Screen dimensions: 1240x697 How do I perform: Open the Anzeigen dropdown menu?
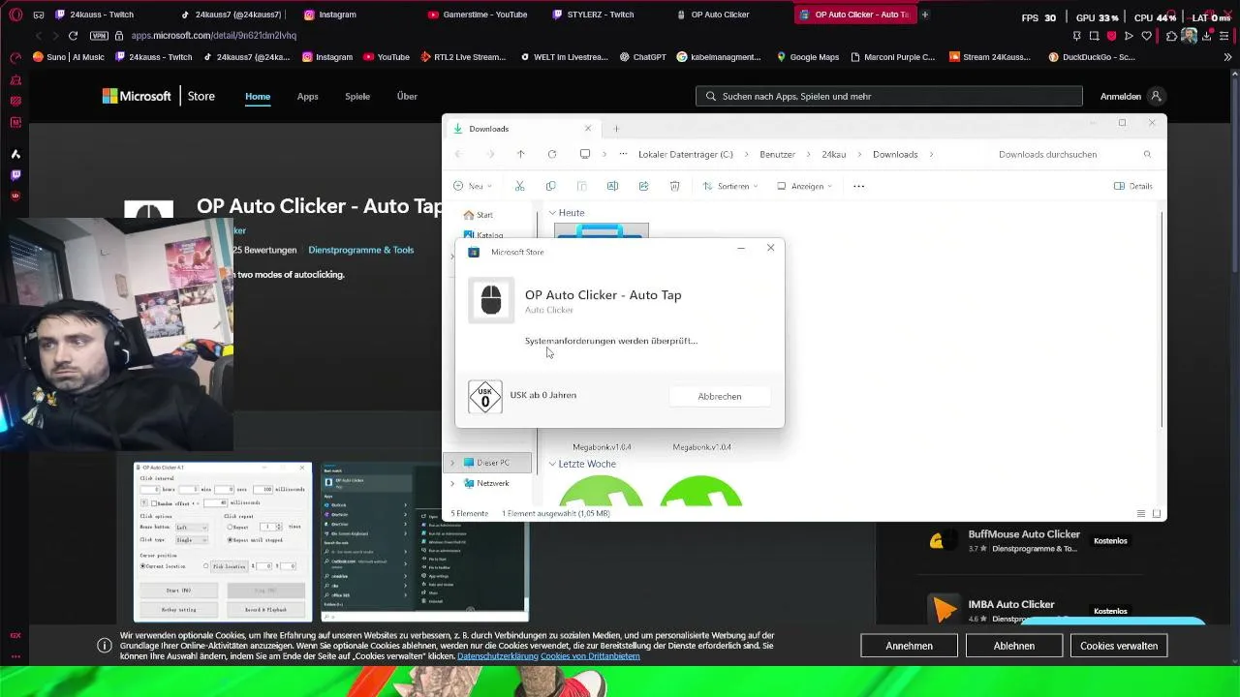[805, 186]
